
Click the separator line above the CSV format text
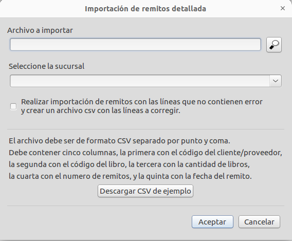(x=145, y=129)
